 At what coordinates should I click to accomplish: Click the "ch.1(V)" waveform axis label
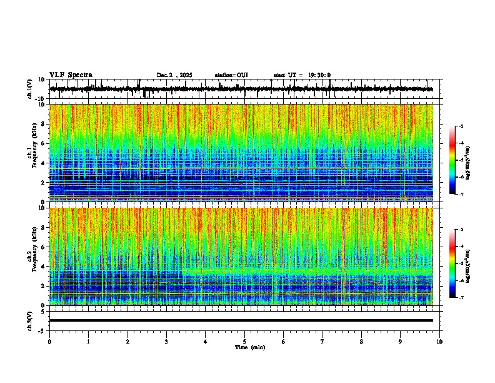30,89
